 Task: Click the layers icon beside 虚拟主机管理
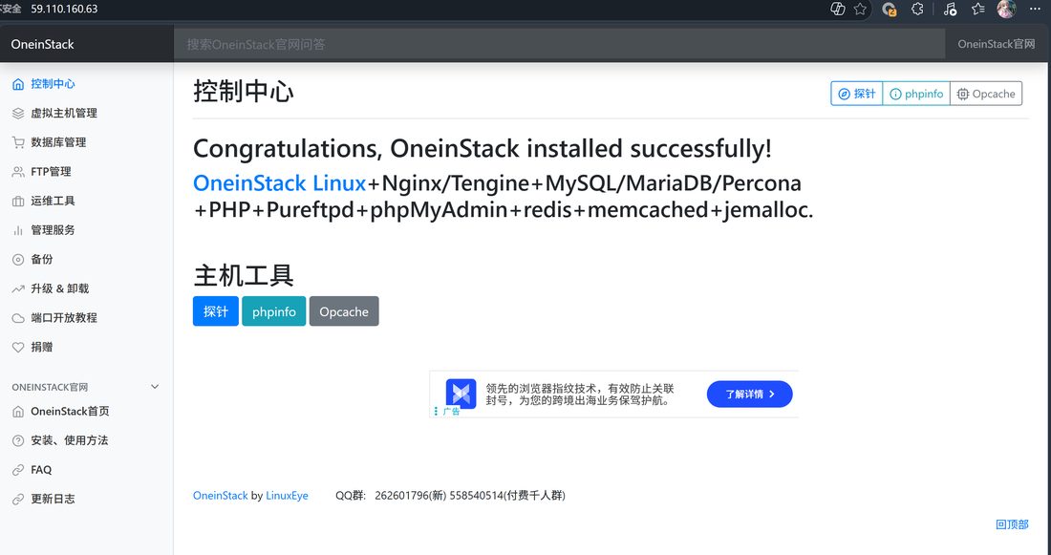tap(18, 114)
